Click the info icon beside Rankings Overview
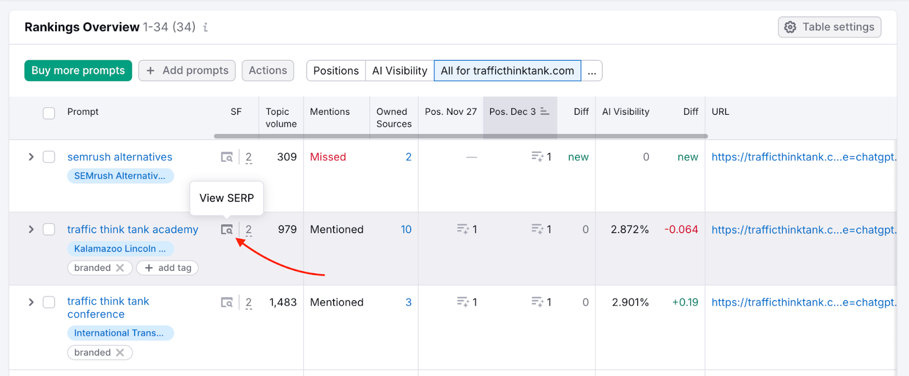Screen dimensions: 909x376 [206, 27]
